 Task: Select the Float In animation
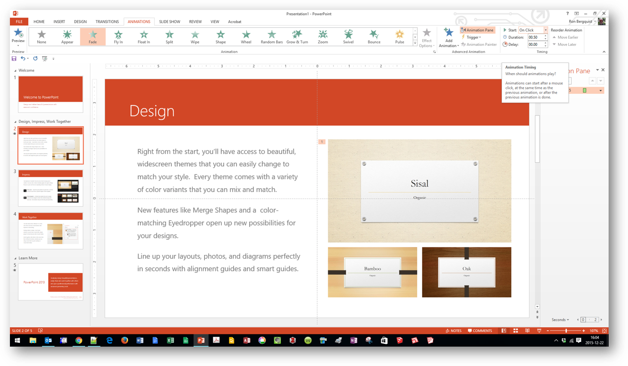[144, 36]
